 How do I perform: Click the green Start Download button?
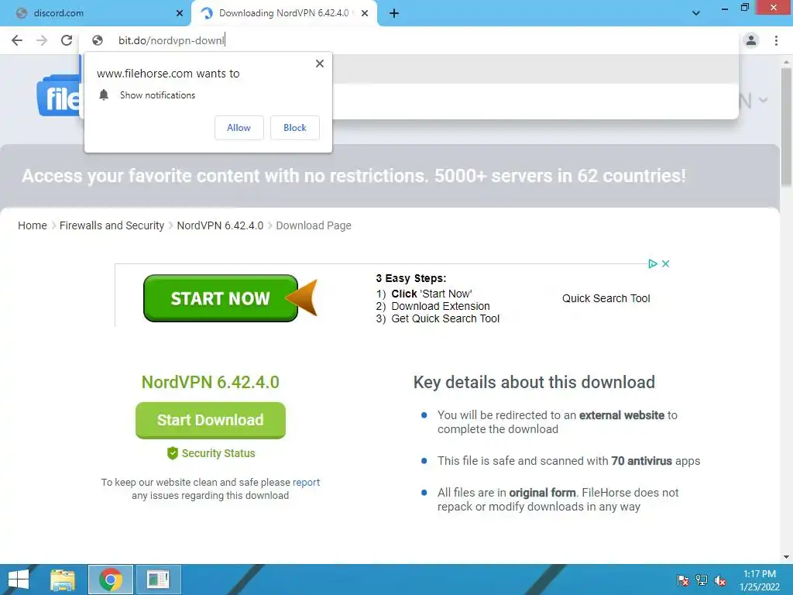(x=211, y=421)
